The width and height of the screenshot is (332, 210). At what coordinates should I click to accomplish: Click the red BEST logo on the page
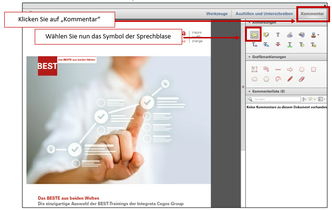coord(48,66)
